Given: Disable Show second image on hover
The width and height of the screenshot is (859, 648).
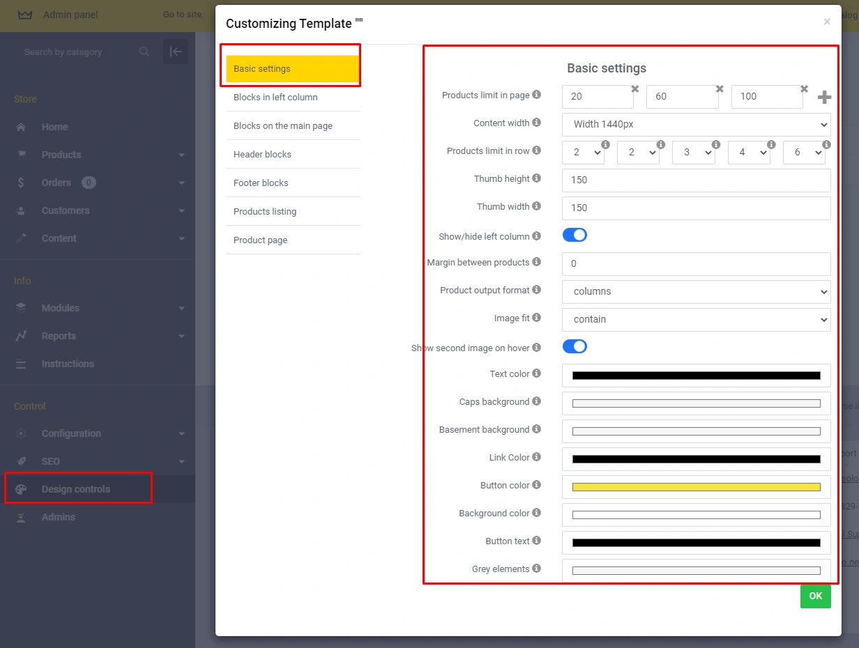Looking at the screenshot, I should point(575,347).
